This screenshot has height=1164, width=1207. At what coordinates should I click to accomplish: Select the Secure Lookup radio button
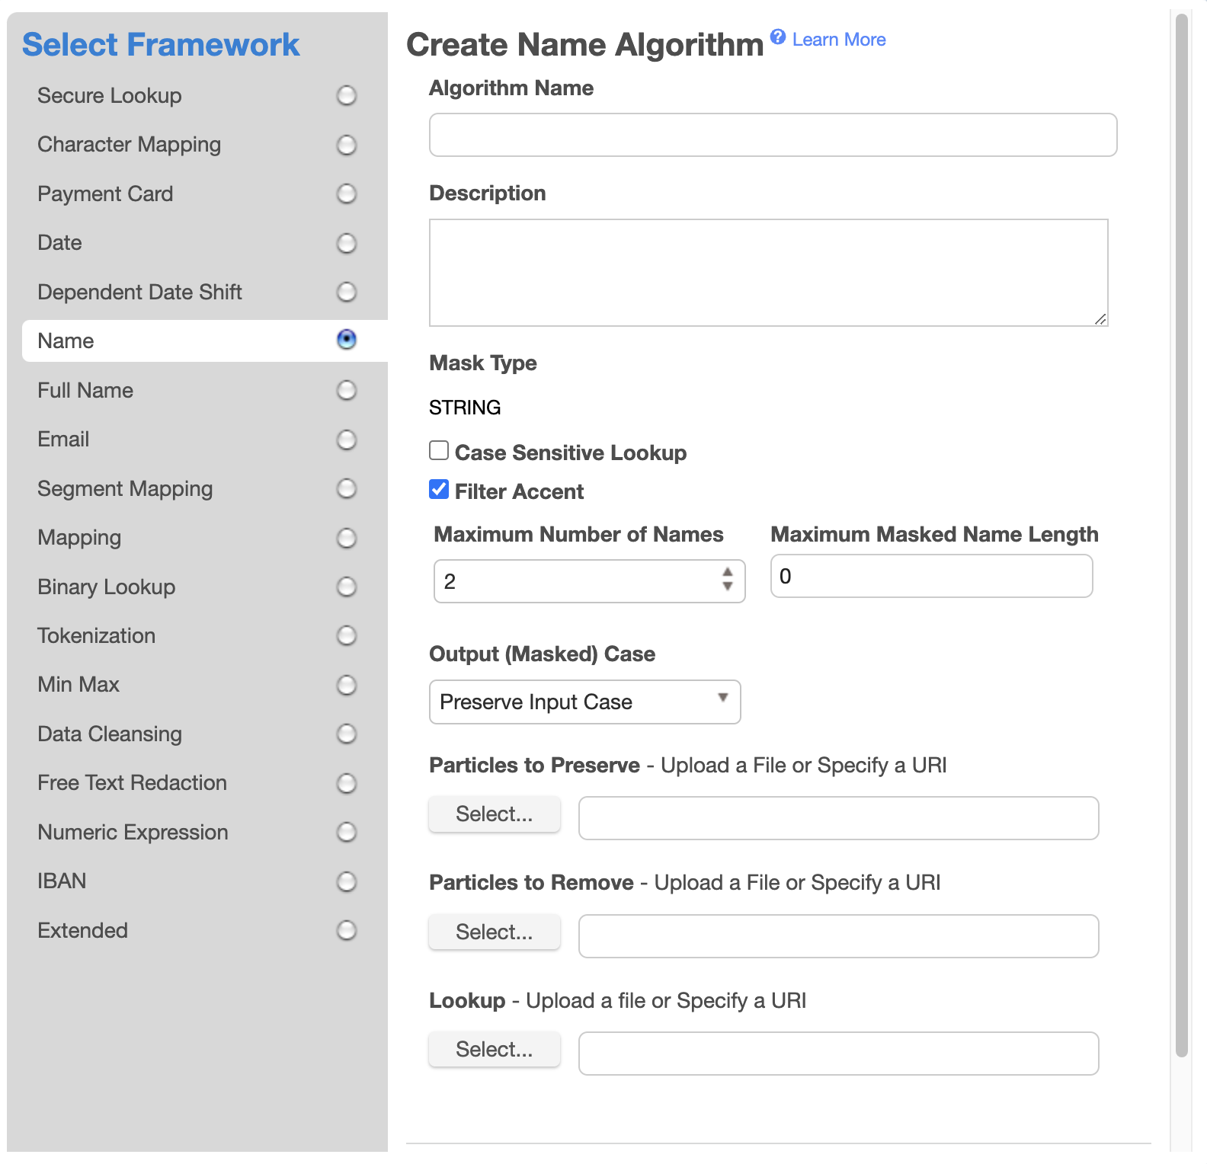click(347, 96)
